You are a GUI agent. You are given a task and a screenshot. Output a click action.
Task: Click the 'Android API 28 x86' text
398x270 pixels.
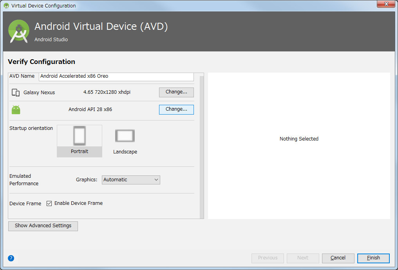pyautogui.click(x=90, y=109)
